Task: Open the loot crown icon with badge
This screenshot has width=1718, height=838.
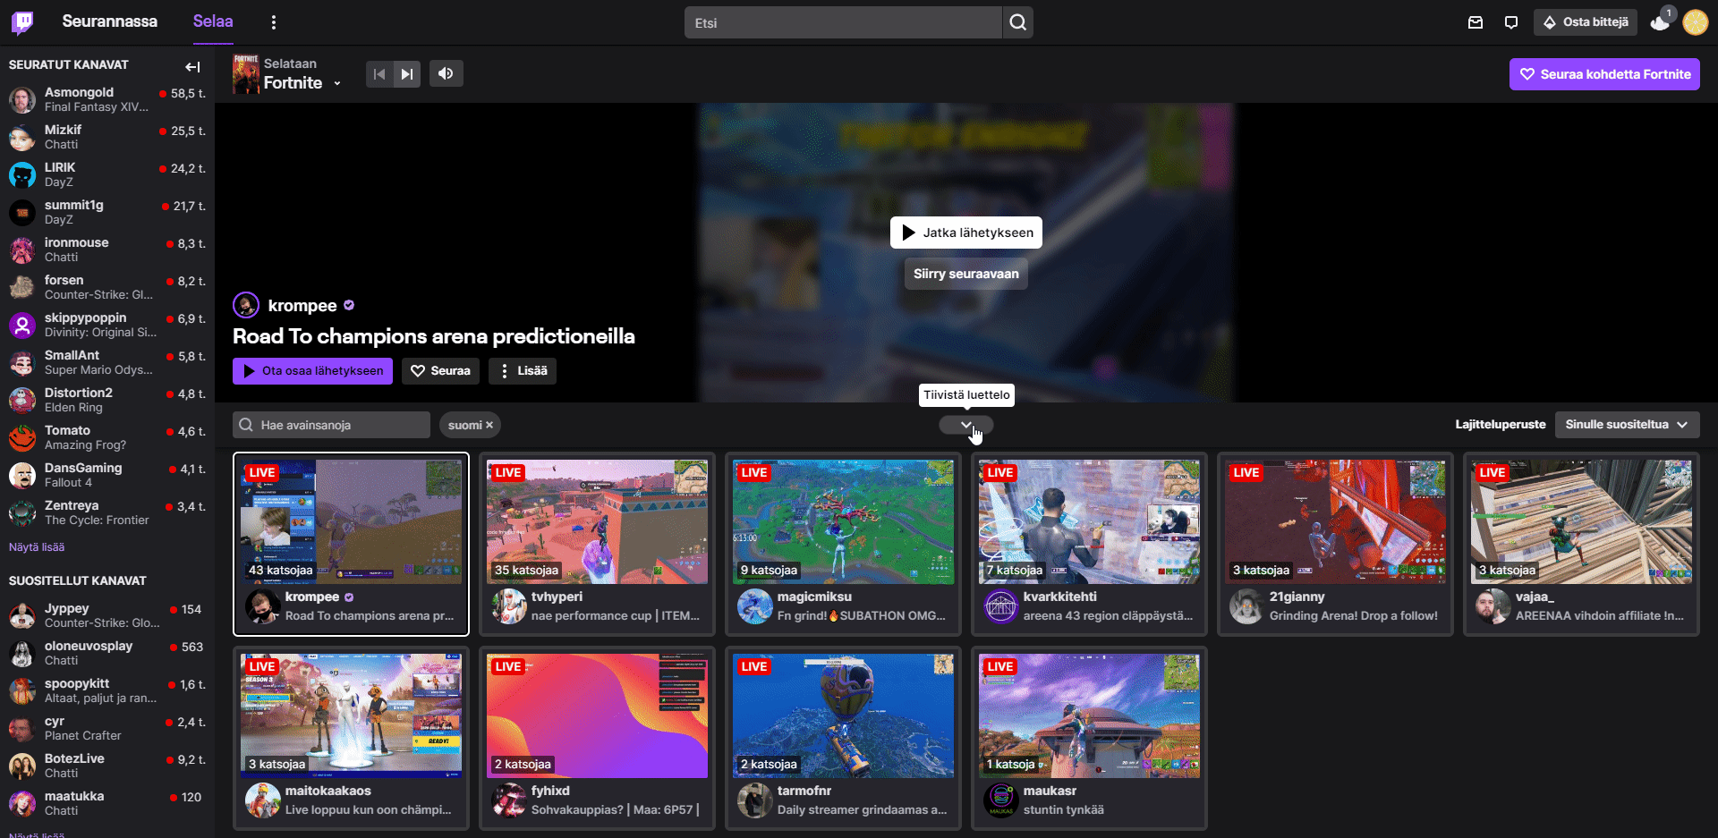Action: point(1661,22)
